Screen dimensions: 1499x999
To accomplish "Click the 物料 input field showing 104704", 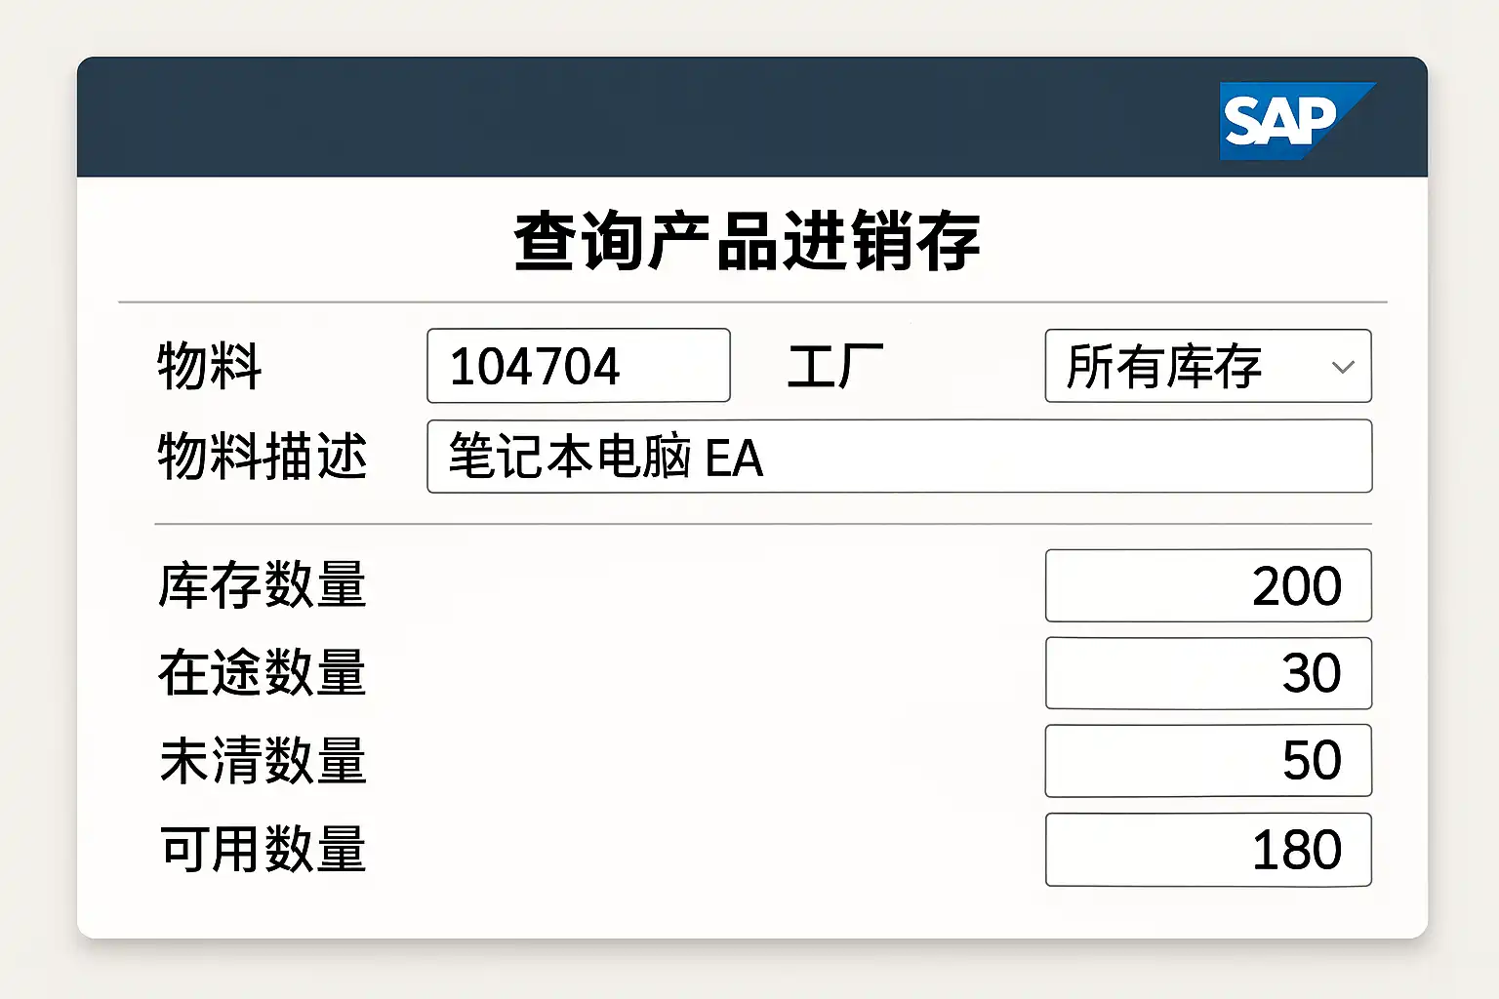I will click(578, 366).
